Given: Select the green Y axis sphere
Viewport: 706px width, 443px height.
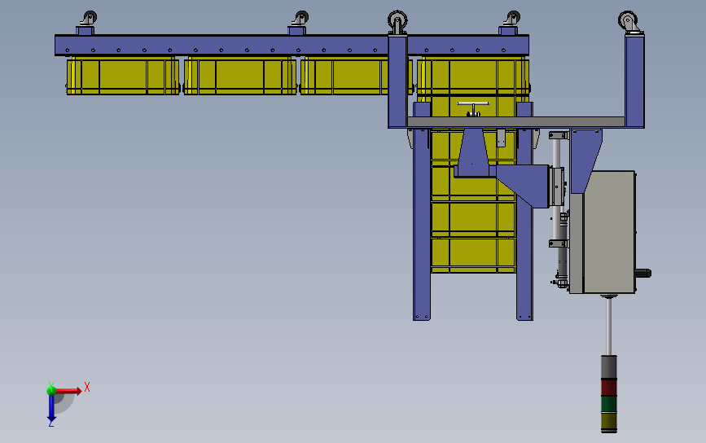Looking at the screenshot, I should (51, 390).
